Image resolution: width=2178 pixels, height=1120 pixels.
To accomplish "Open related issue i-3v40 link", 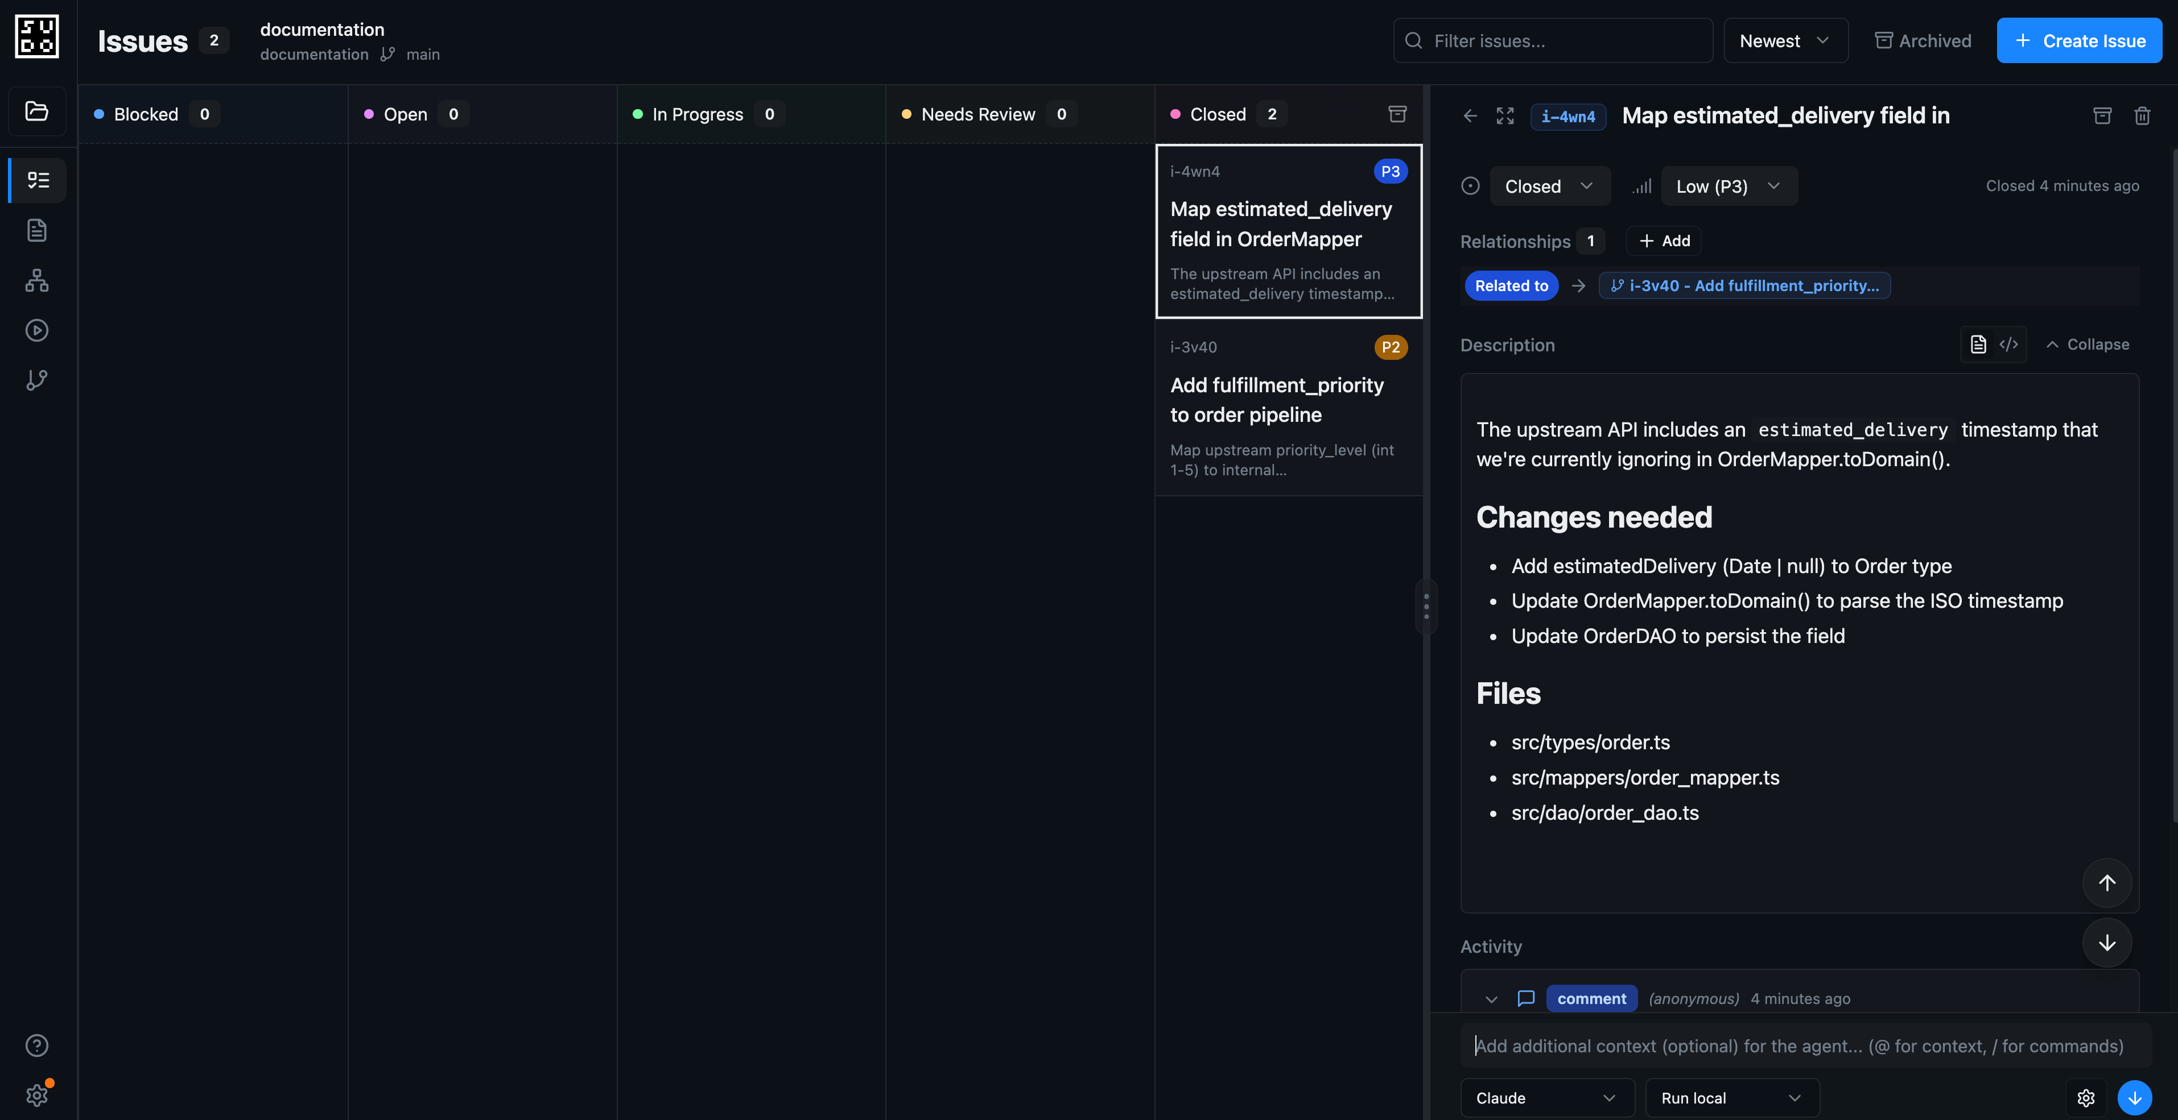I will pos(1744,285).
